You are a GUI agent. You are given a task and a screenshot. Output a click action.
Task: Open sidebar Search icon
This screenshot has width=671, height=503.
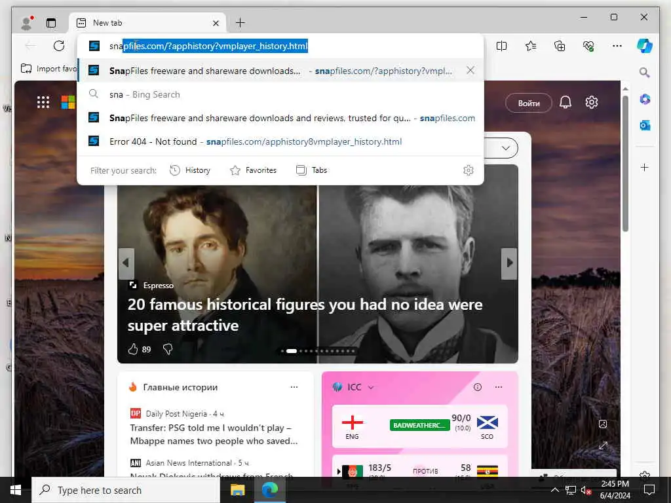[x=645, y=72]
